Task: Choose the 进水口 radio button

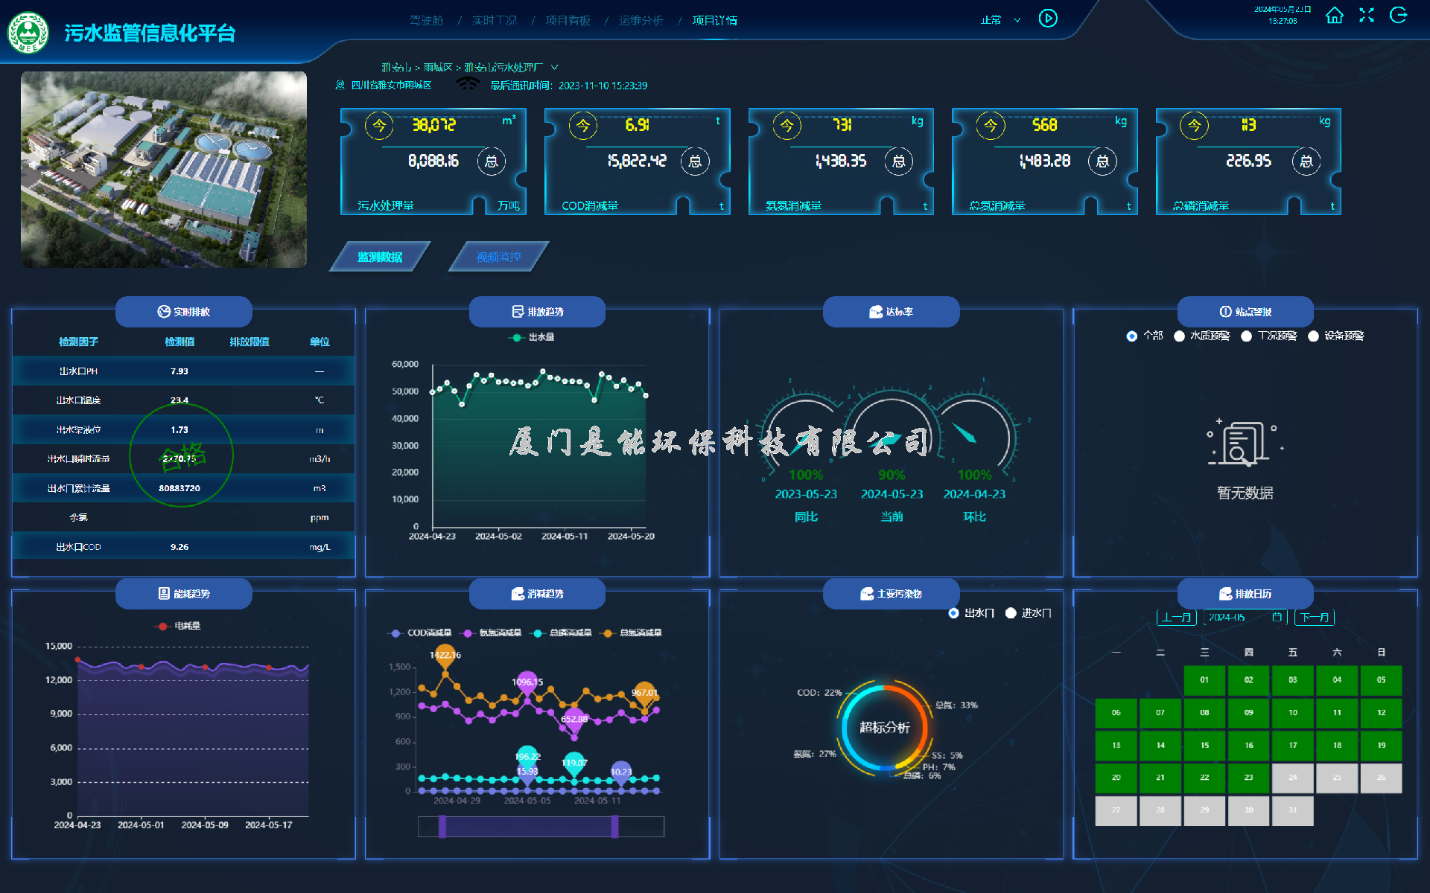Action: click(1011, 613)
